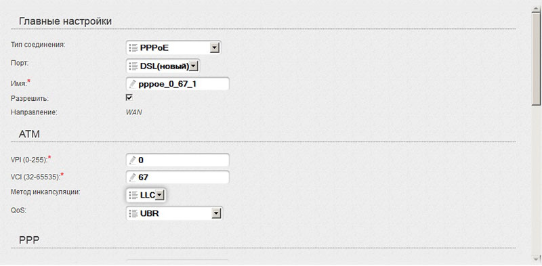Click the ATM section heading

tap(29, 134)
